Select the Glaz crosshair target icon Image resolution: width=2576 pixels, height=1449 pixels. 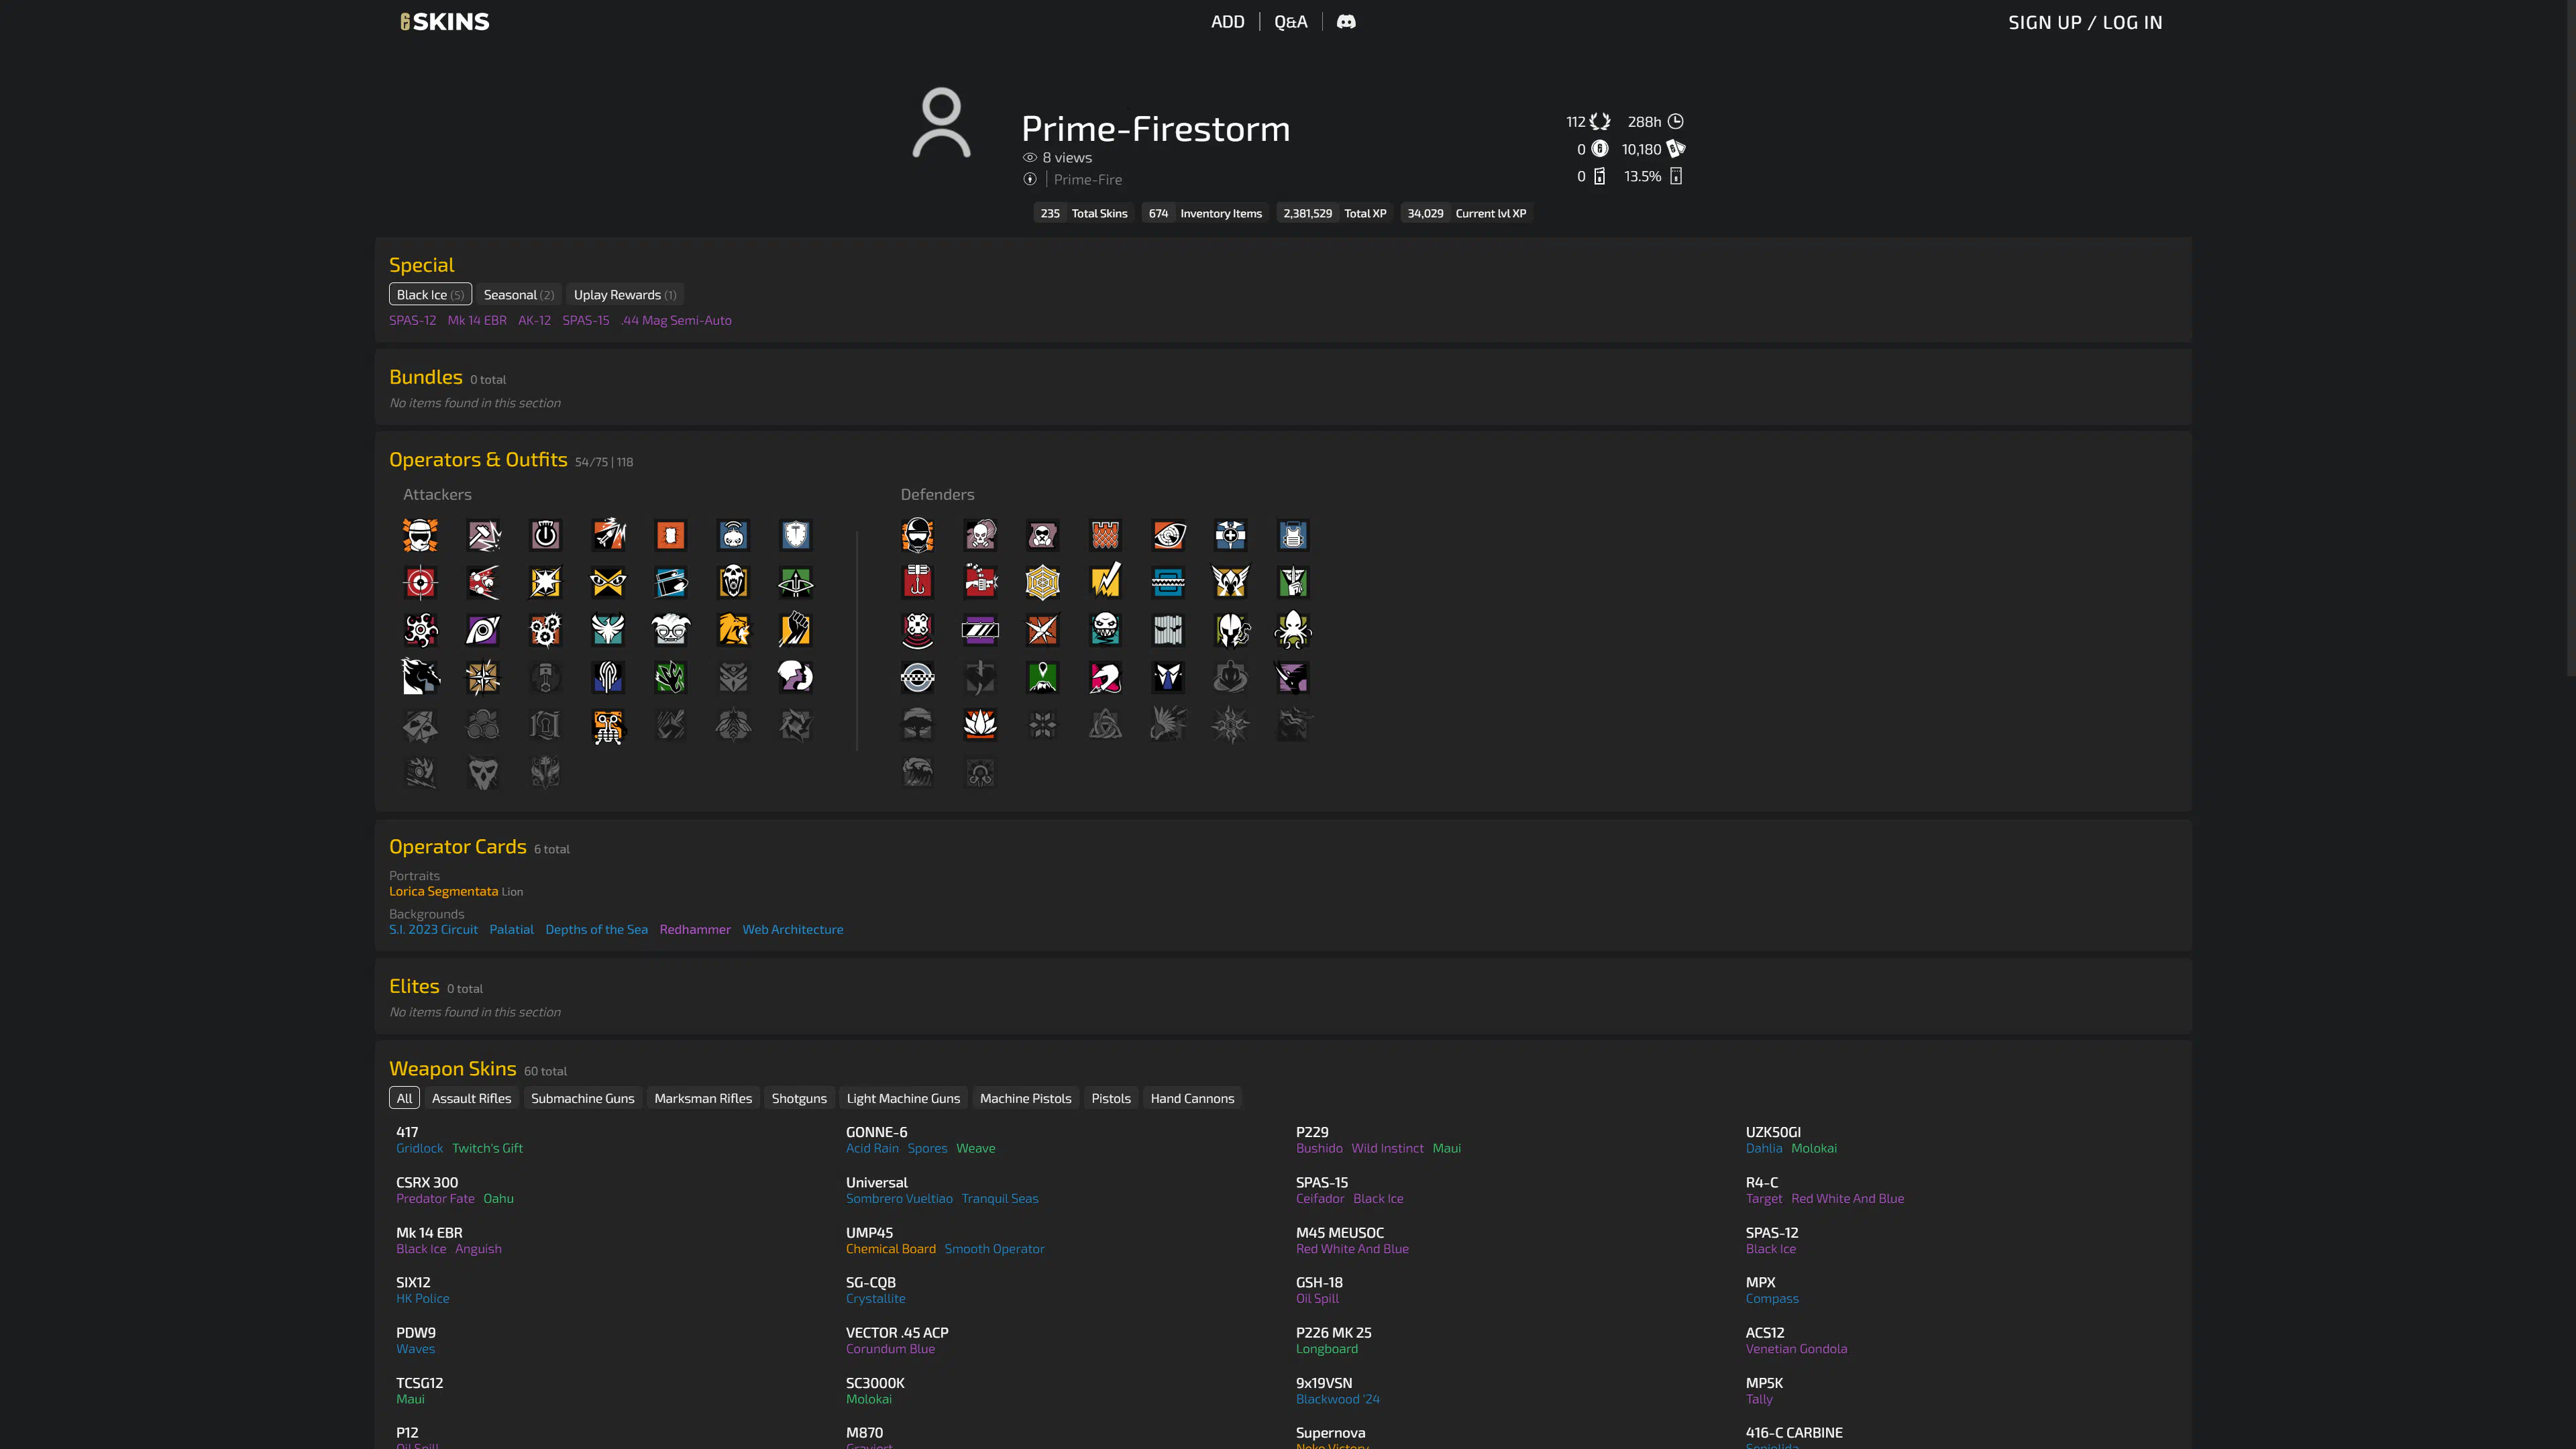click(x=420, y=582)
